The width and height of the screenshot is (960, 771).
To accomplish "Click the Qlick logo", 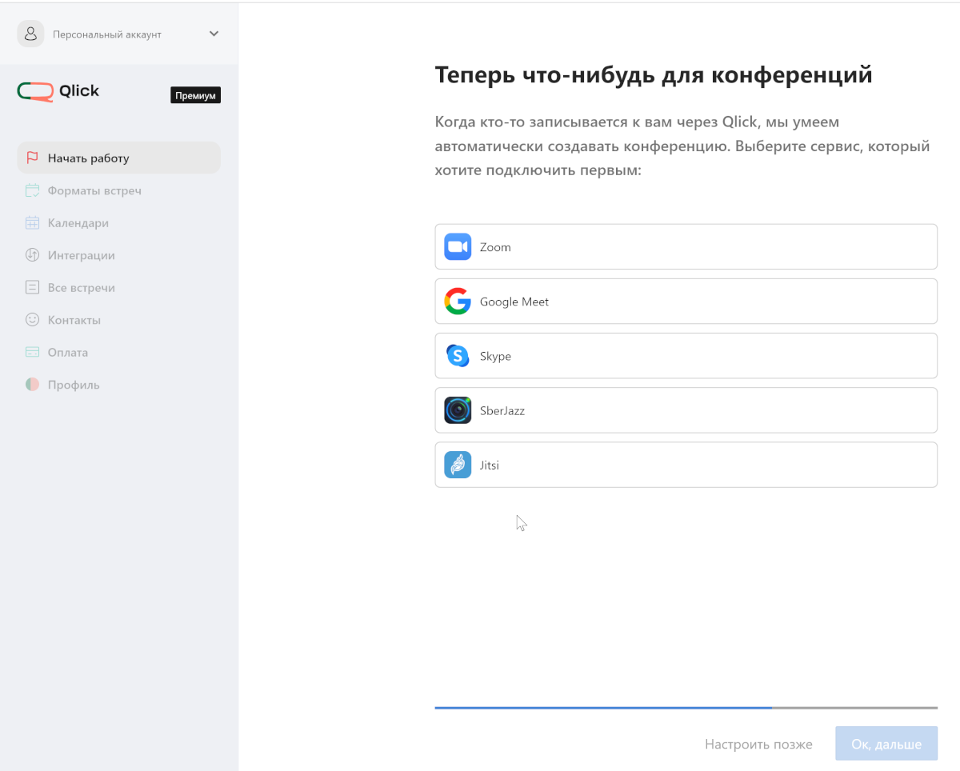I will tap(58, 92).
